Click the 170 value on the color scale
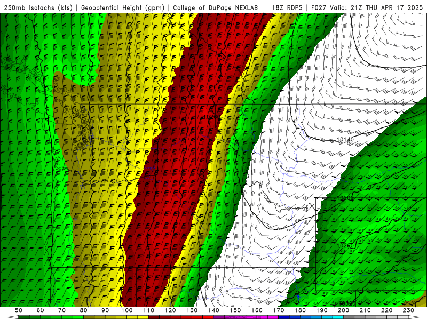 click(279, 310)
